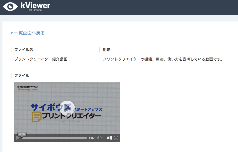Image resolution: width=238 pixels, height=152 pixels.
Task: Click the 0:00 current time tooltip
Action: pos(22,135)
